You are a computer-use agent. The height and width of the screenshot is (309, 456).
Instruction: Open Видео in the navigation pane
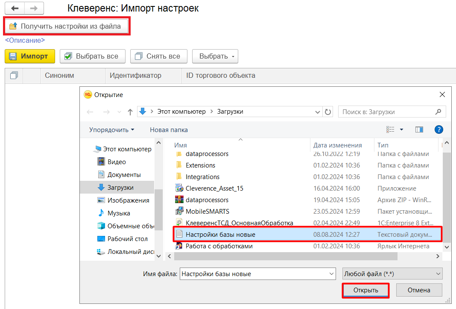(x=112, y=162)
